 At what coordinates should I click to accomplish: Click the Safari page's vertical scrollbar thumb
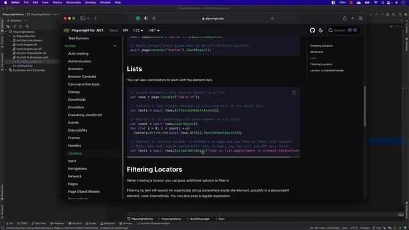click(x=365, y=106)
